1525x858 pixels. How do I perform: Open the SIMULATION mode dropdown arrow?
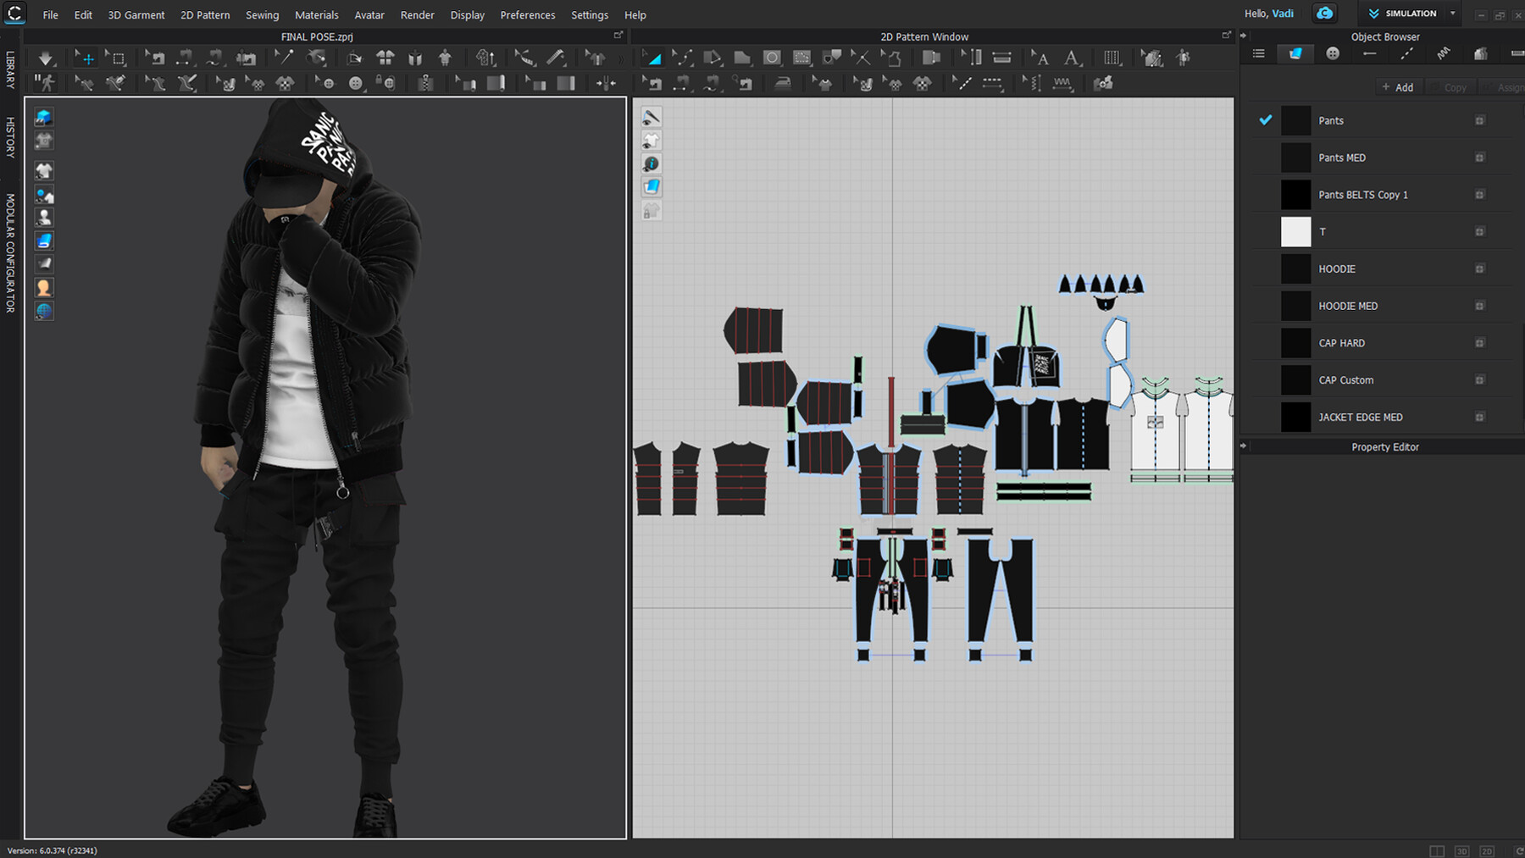(x=1452, y=14)
